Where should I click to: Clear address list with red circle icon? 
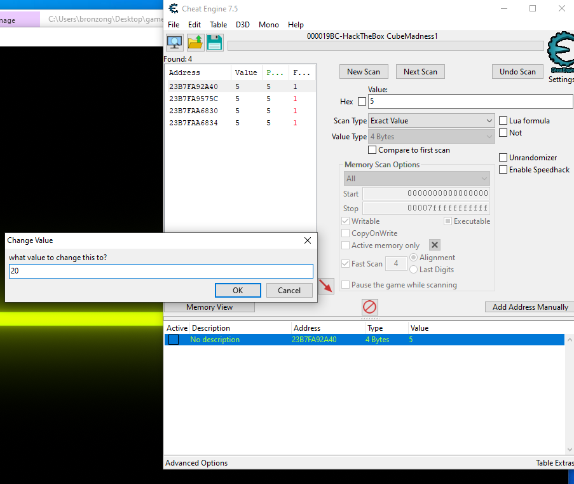click(x=369, y=307)
